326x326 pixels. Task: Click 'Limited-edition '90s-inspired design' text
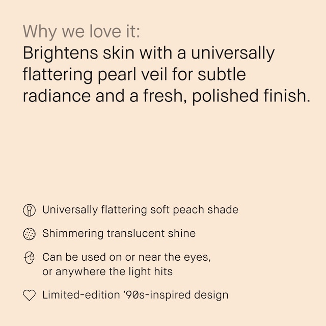coord(135,295)
